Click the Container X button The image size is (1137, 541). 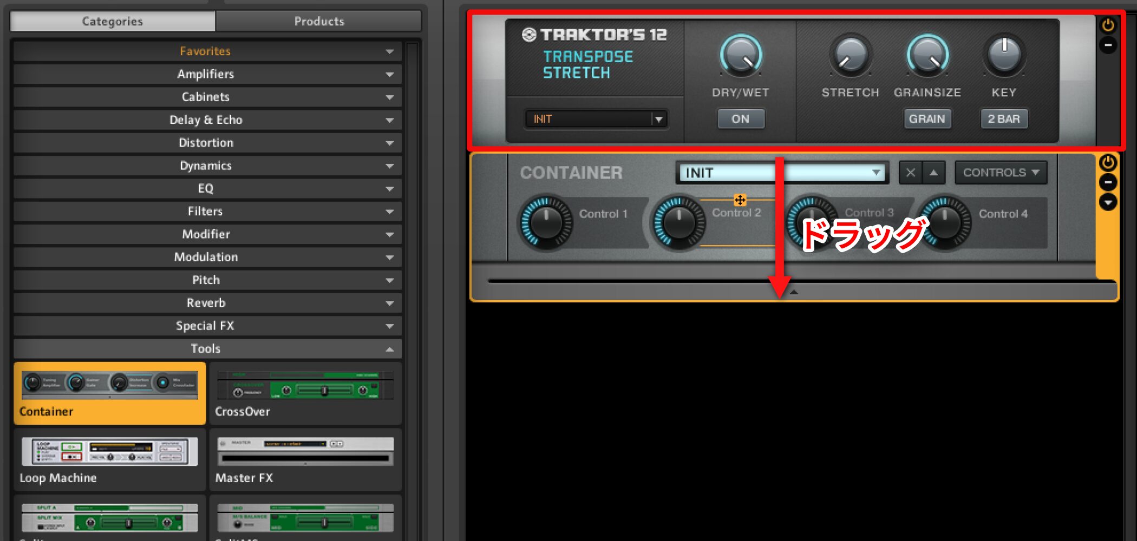pyautogui.click(x=911, y=173)
